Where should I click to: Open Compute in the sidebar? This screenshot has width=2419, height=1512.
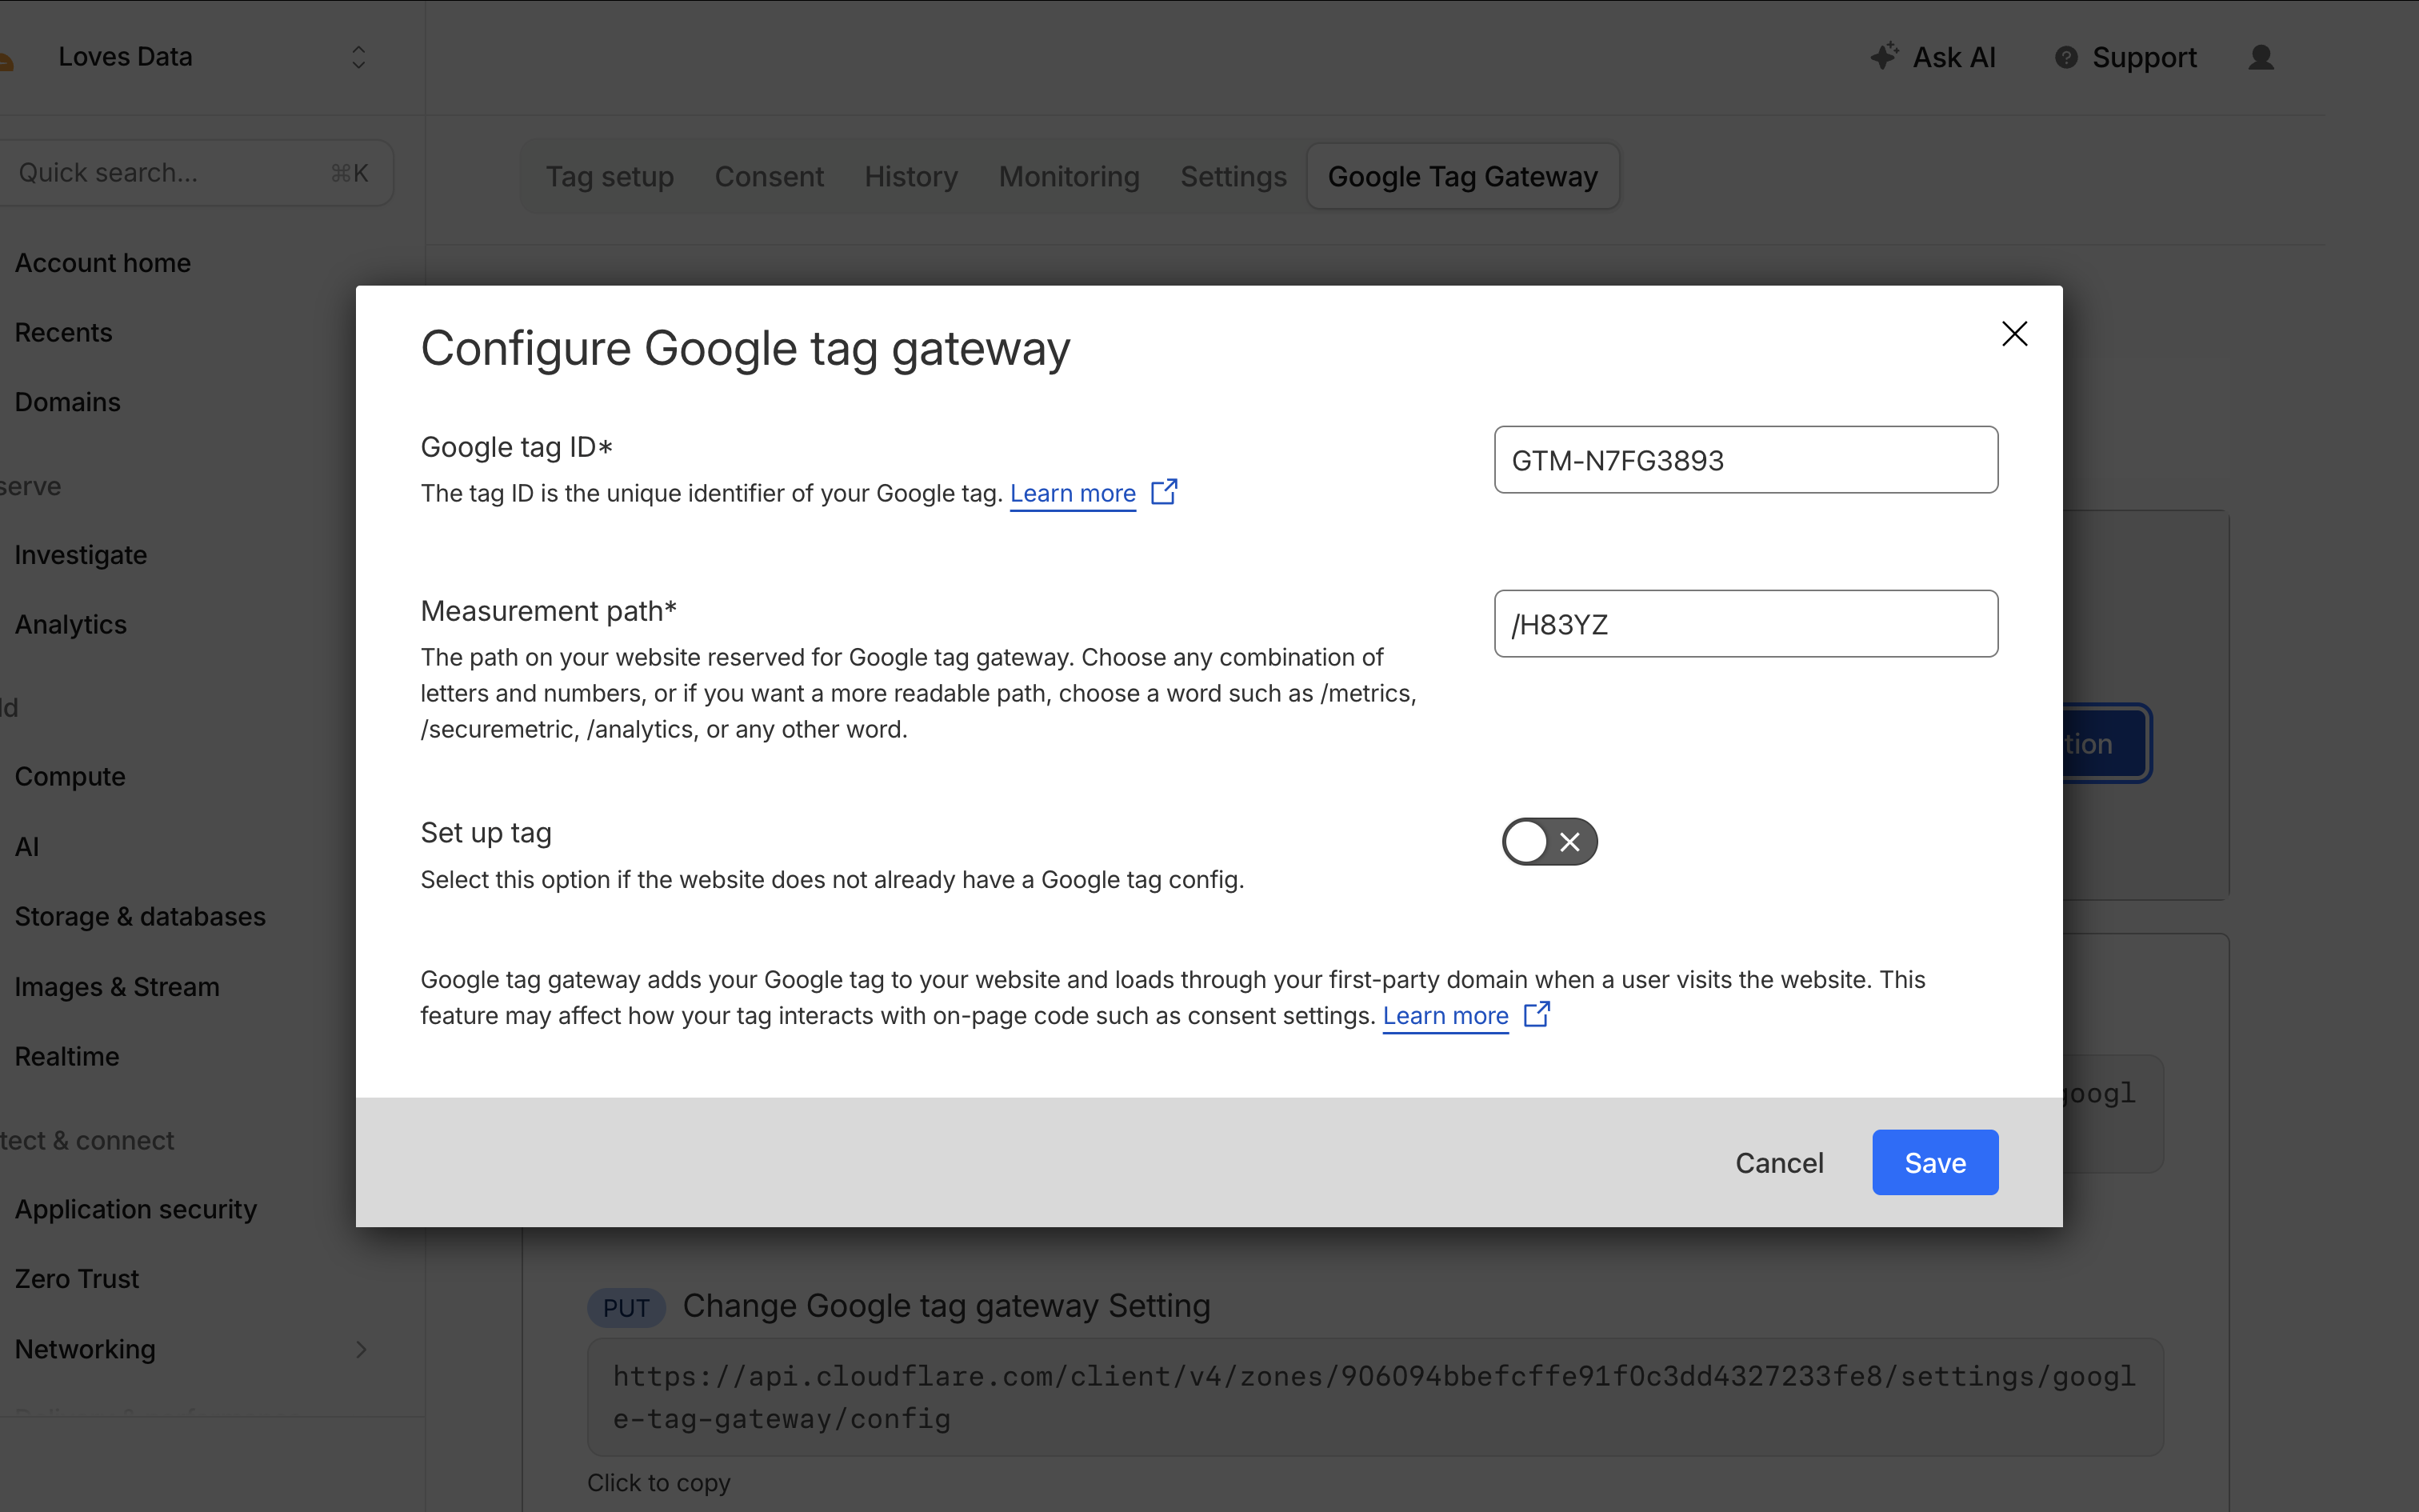pyautogui.click(x=70, y=776)
